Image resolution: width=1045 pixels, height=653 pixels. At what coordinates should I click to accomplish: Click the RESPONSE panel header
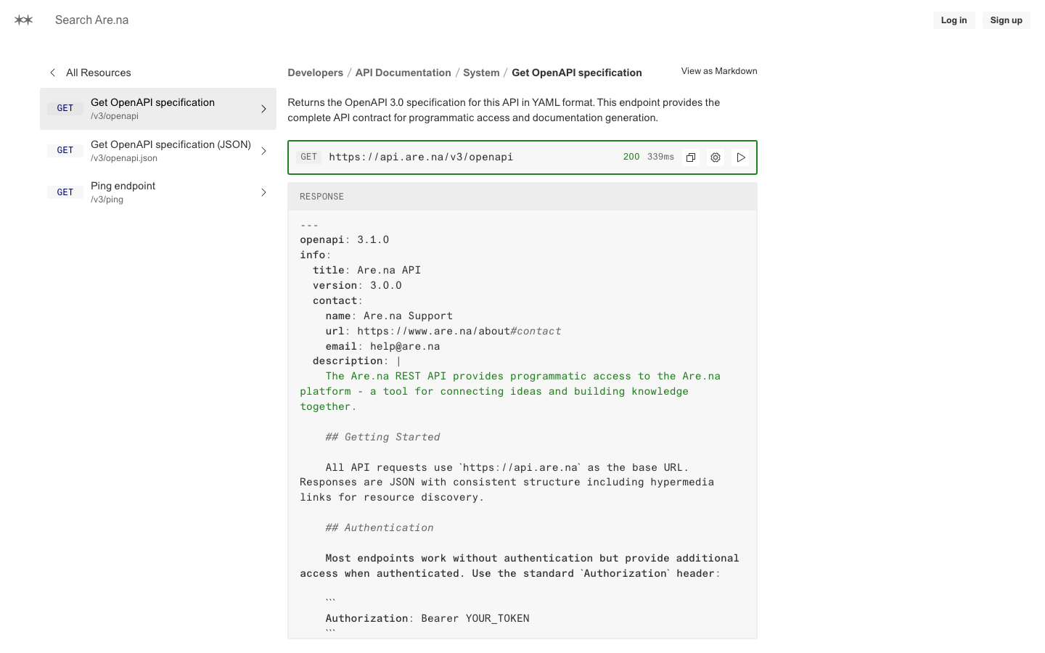pos(522,197)
